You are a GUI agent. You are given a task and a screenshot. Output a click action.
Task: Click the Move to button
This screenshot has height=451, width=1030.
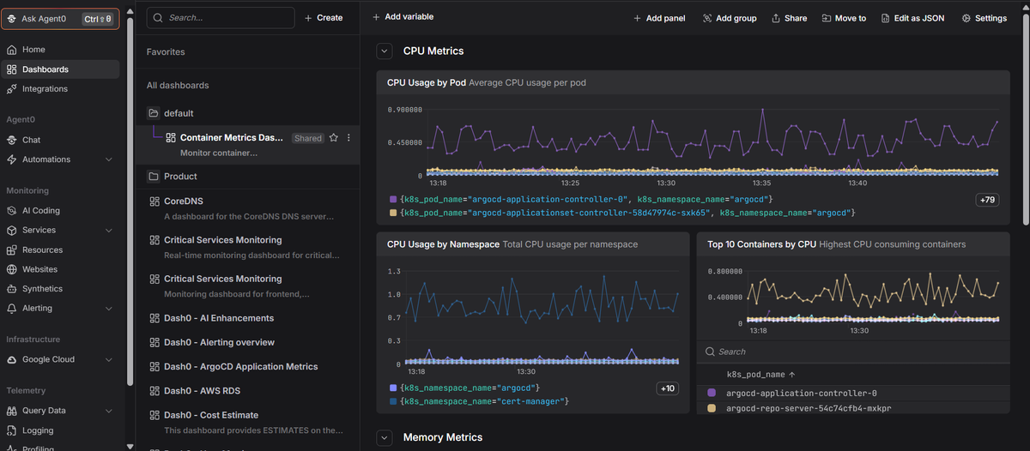pos(844,18)
